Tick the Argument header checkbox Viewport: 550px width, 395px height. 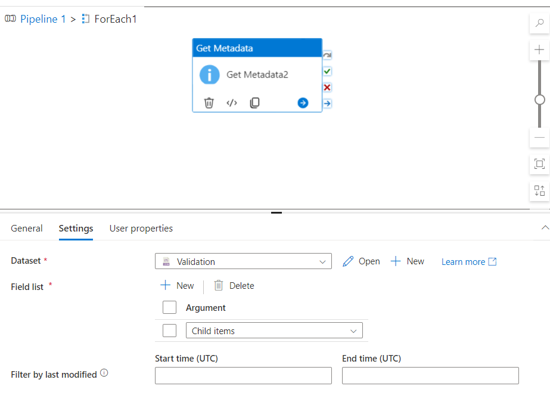coord(169,307)
